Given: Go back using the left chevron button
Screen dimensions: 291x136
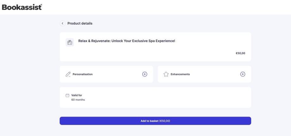Looking at the screenshot, I should point(63,23).
